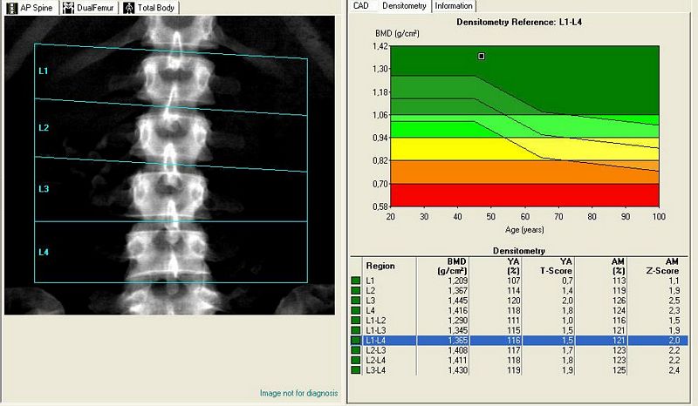Switch to the Information tab
698x406 pixels.
coord(454,6)
